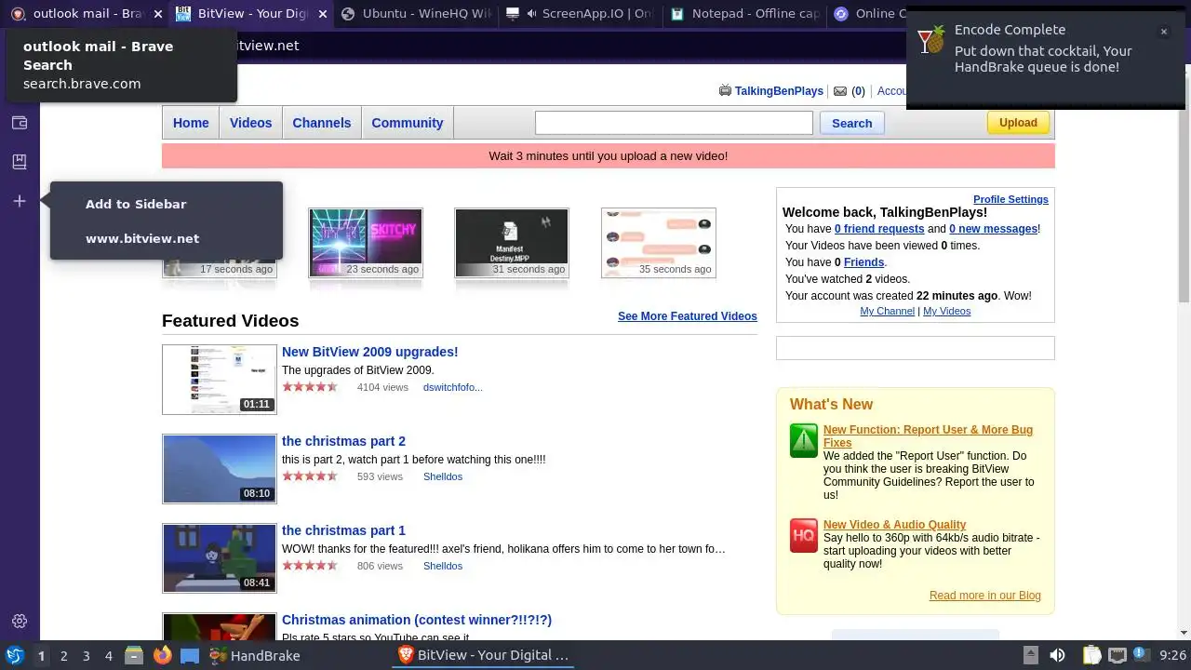The width and height of the screenshot is (1191, 670).
Task: Open Christmas animation contest winner title
Action: click(417, 620)
